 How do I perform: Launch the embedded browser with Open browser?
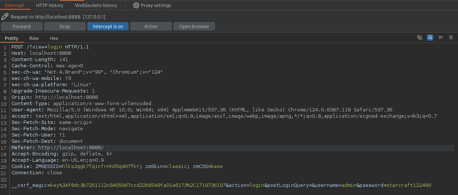click(194, 27)
